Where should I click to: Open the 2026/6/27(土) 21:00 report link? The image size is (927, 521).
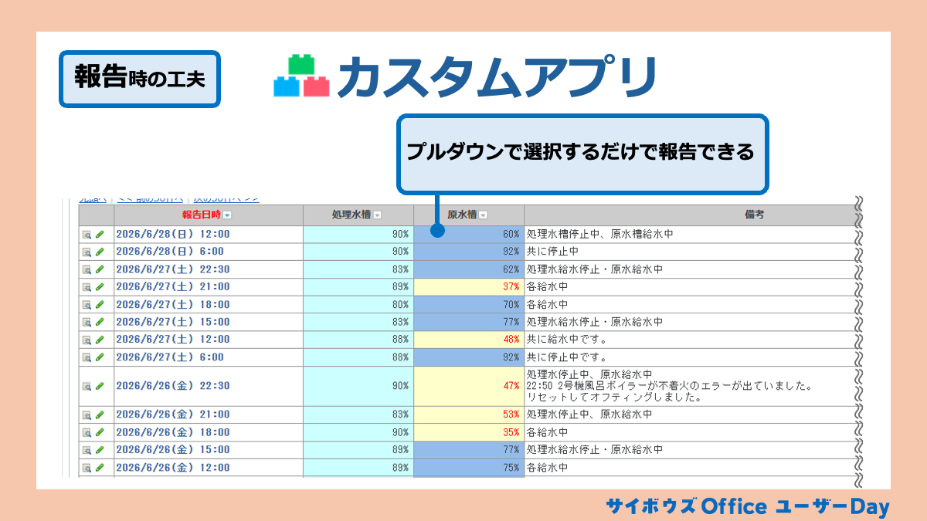(172, 287)
